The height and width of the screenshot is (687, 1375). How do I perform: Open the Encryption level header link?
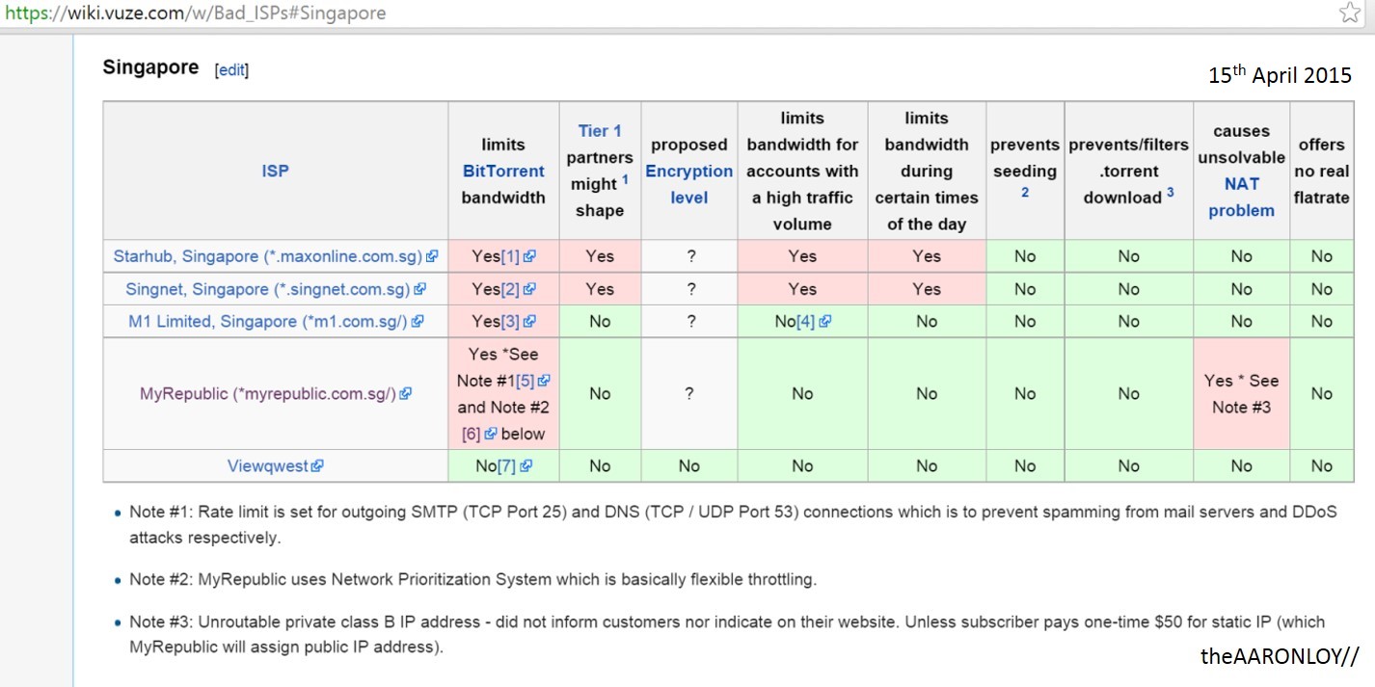click(688, 184)
